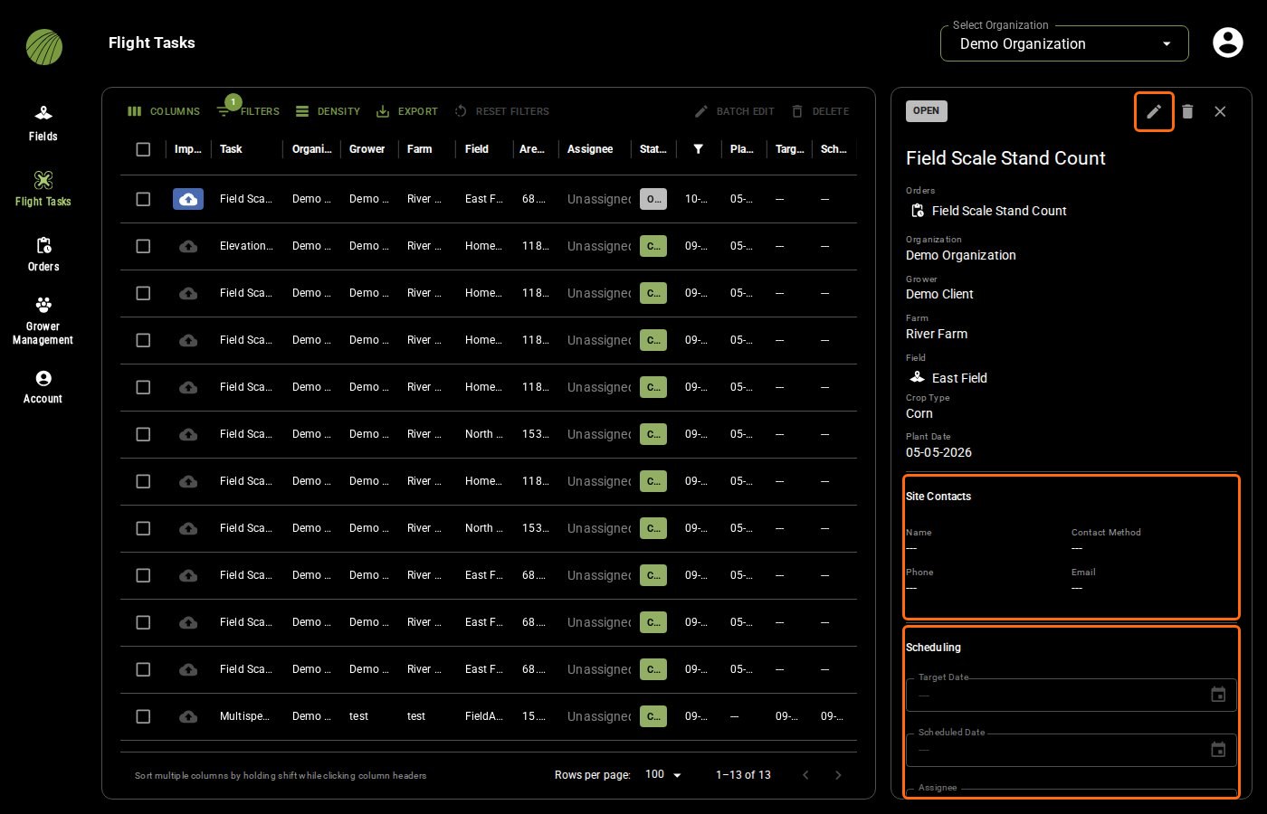
Task: Go to next page of results
Action: point(838,775)
